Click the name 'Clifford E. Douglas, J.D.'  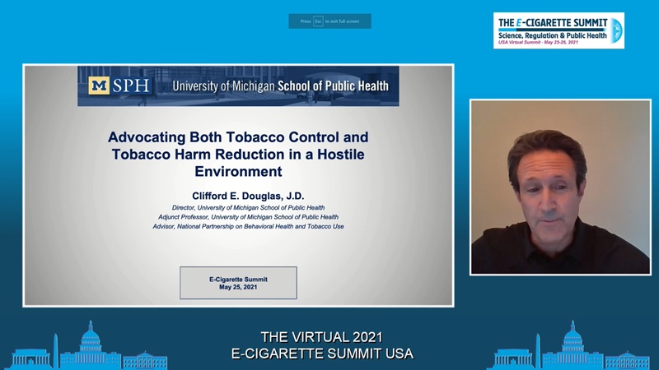tap(248, 196)
